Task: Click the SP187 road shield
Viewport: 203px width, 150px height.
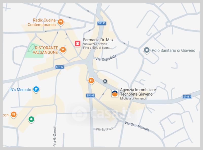Action: click(187, 97)
